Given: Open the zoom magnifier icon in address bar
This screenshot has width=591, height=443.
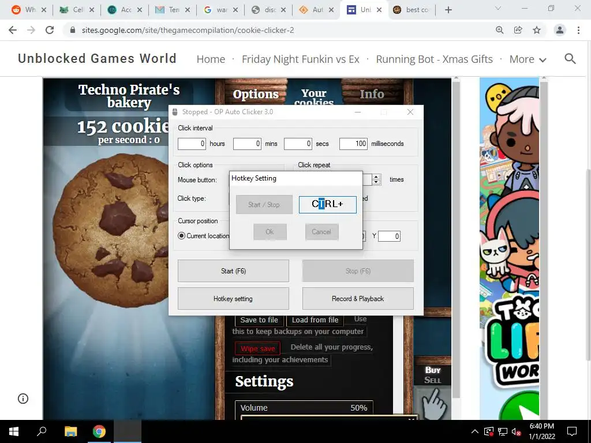Looking at the screenshot, I should click(500, 30).
